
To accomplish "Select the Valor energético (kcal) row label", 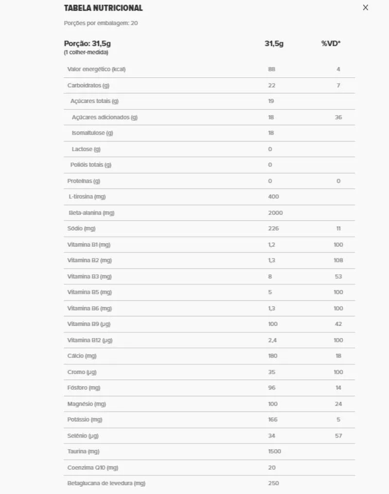I will pos(96,69).
